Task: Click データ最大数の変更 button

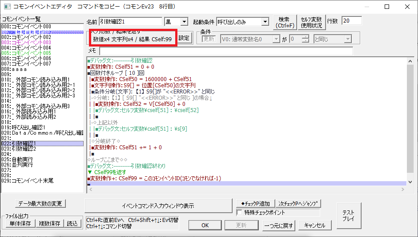Action: tap(40, 203)
